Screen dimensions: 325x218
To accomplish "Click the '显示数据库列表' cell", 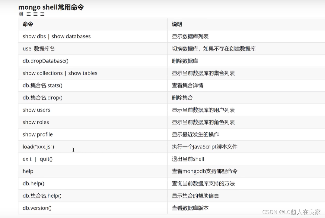I will pyautogui.click(x=246, y=36).
